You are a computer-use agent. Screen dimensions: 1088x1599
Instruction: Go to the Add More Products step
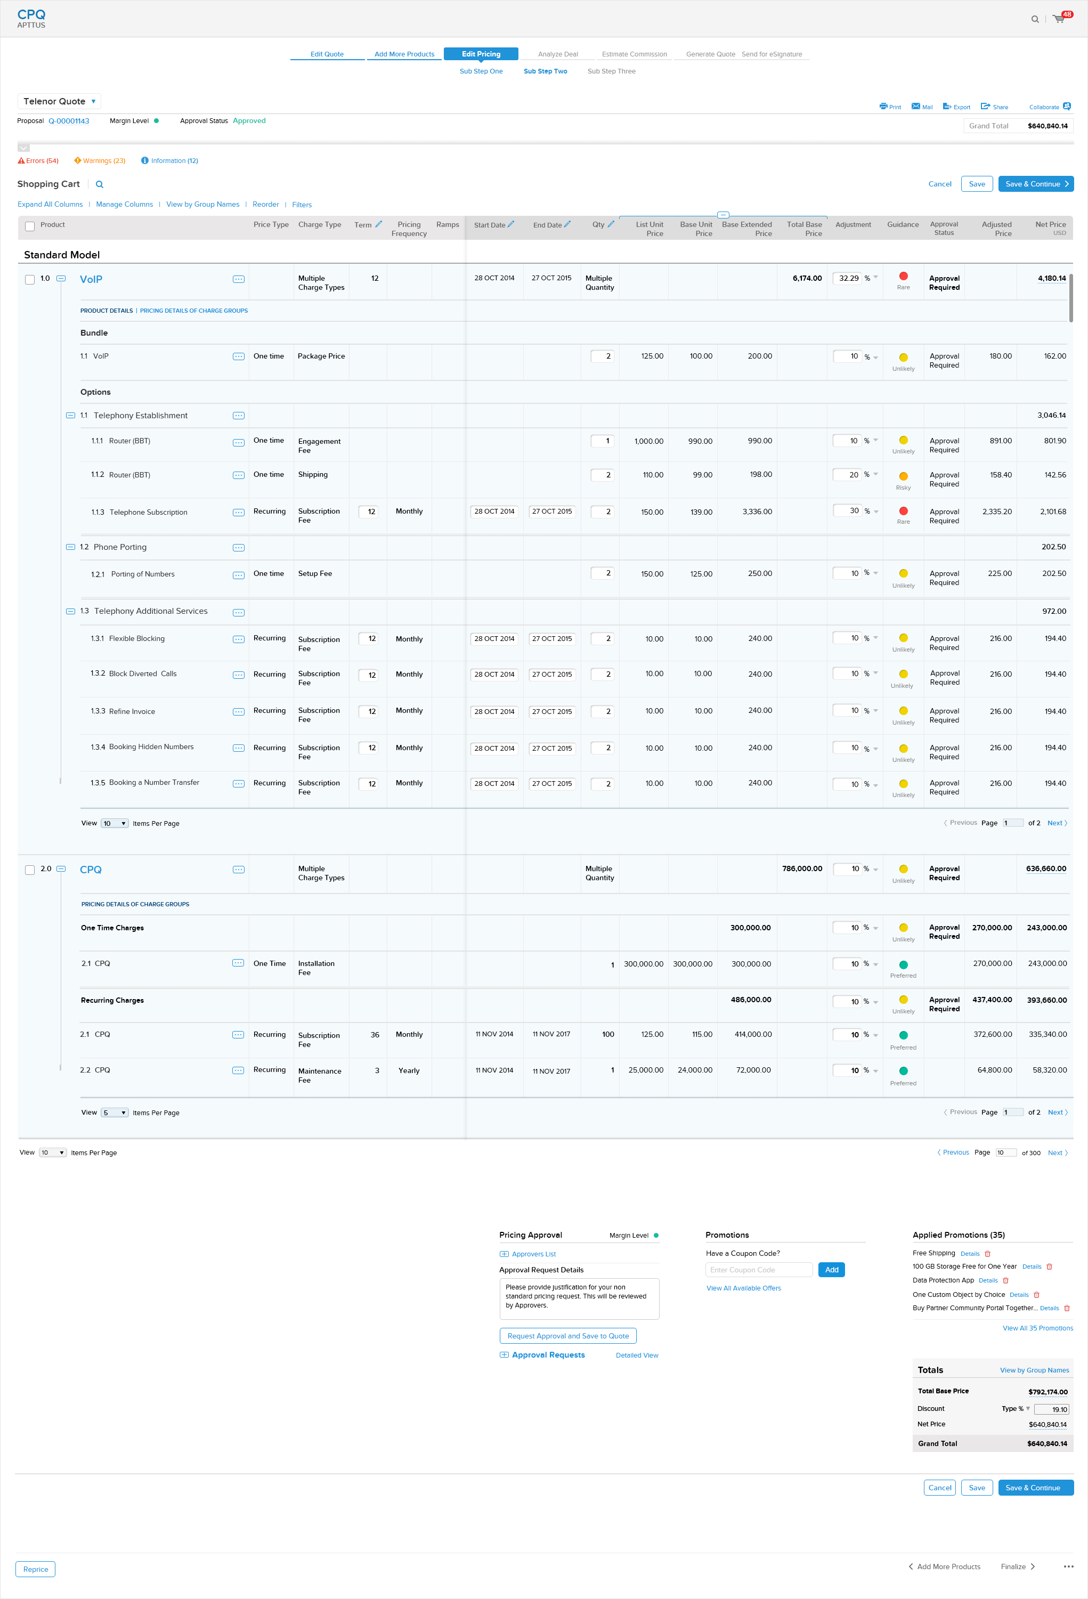click(x=404, y=54)
